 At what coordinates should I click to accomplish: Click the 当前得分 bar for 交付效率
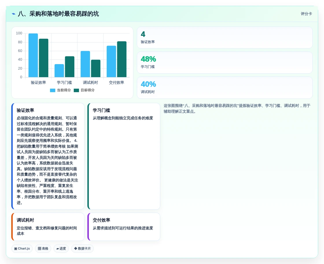tap(111, 62)
